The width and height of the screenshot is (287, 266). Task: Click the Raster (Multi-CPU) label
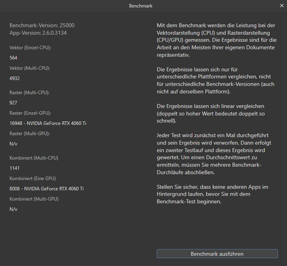(x=29, y=93)
